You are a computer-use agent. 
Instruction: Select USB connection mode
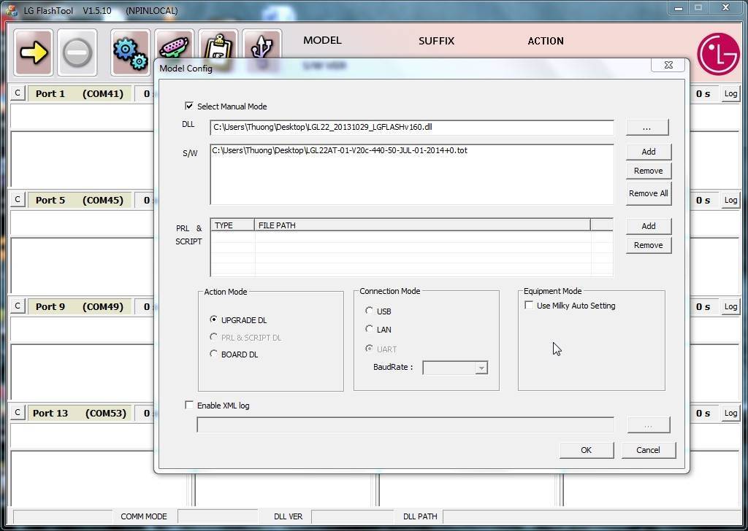369,311
